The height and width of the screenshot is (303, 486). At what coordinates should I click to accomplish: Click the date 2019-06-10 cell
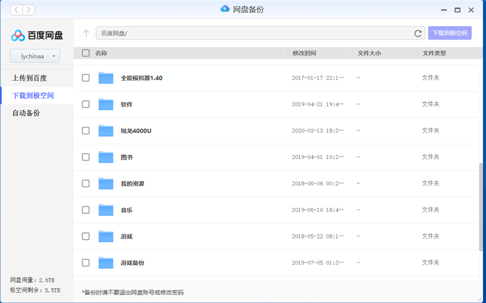(x=318, y=209)
